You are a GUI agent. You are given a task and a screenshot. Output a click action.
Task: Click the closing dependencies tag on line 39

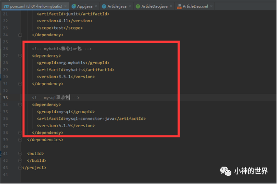pyautogui.click(x=45, y=140)
